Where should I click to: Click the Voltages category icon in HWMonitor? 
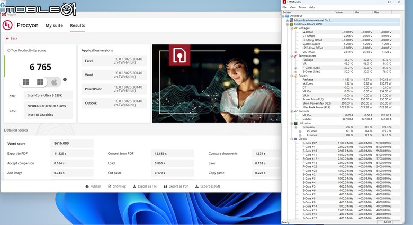point(295,28)
